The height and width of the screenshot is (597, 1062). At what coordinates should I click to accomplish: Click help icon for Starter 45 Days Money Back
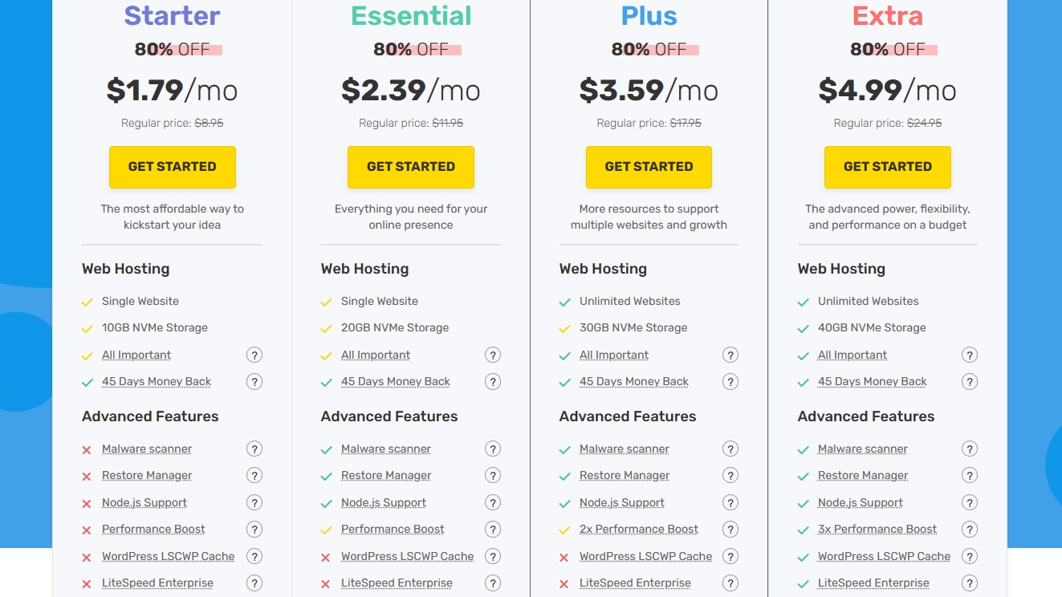click(x=254, y=382)
